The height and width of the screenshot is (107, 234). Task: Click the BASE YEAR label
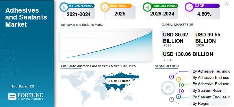tap(118, 6)
